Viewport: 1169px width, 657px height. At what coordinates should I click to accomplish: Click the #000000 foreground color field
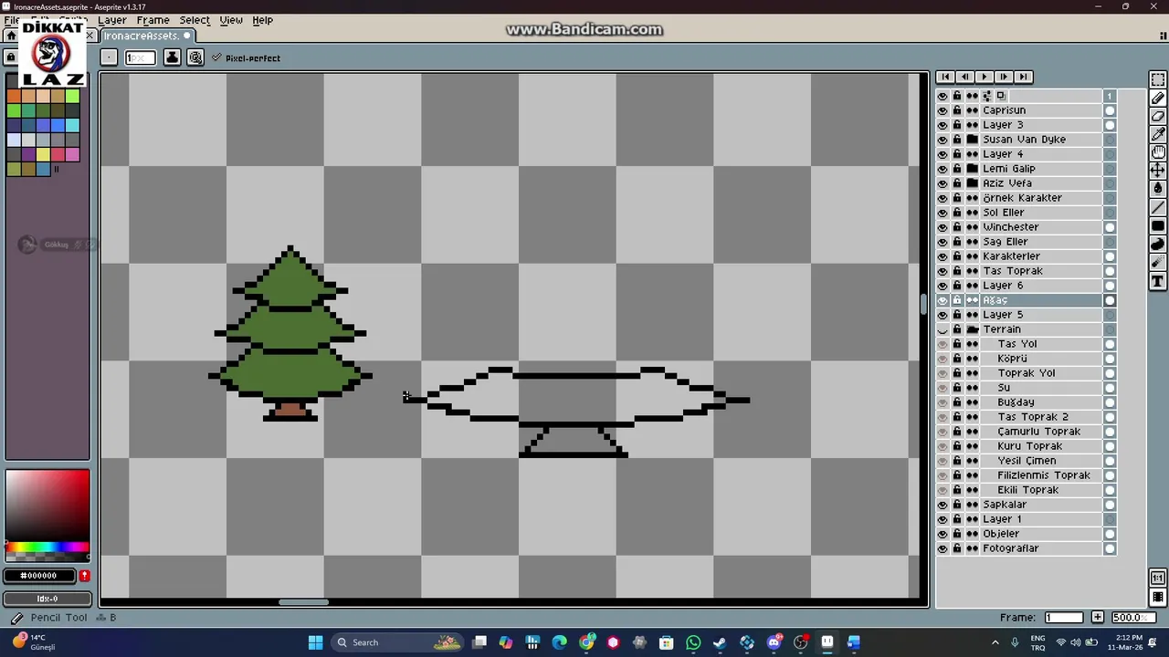tap(39, 576)
